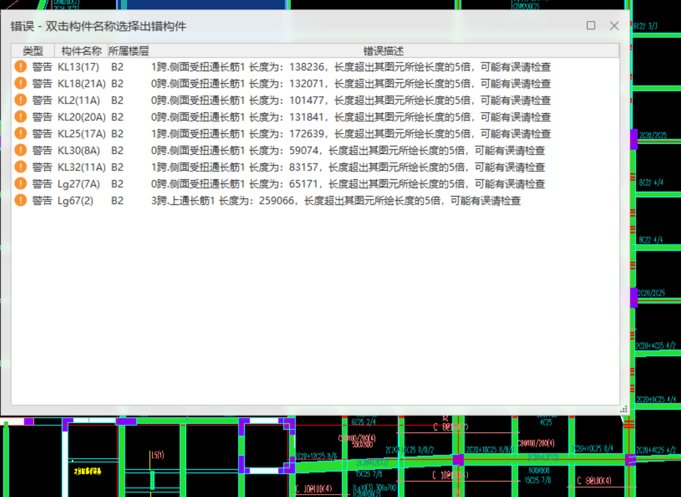This screenshot has height=497, width=681.
Task: Sort by the 错误描述 column header
Action: click(384, 51)
